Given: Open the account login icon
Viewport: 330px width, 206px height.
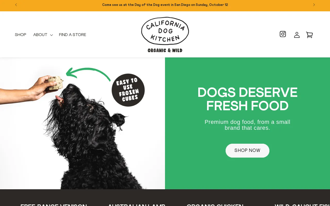Looking at the screenshot, I should click(297, 35).
